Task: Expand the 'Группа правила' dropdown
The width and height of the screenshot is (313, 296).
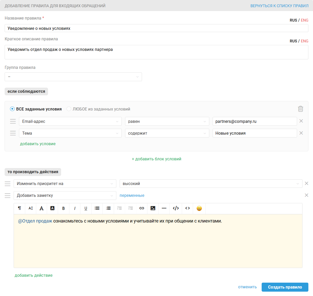Action: tap(73, 77)
